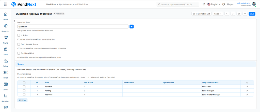Open table column settings gear
This screenshot has width=260, height=112.
[247, 83]
